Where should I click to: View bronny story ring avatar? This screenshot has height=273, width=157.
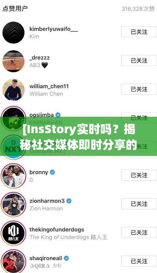click(x=13, y=176)
